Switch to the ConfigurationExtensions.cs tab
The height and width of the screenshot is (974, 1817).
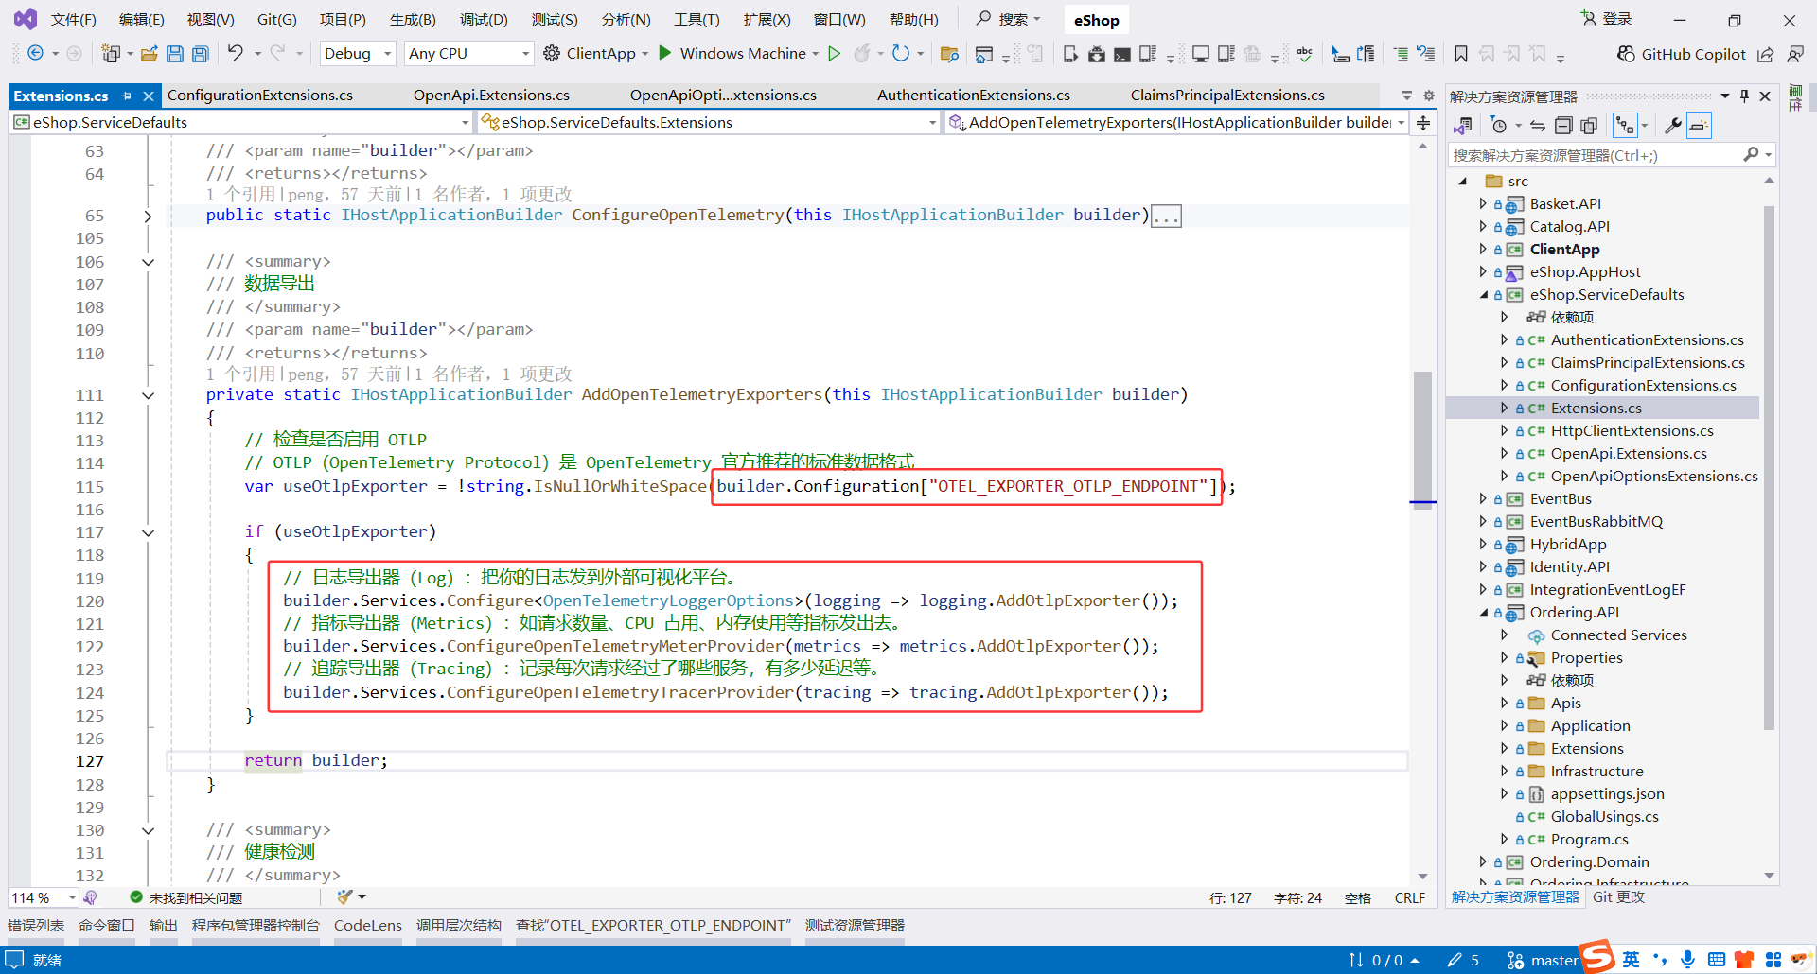tap(260, 96)
